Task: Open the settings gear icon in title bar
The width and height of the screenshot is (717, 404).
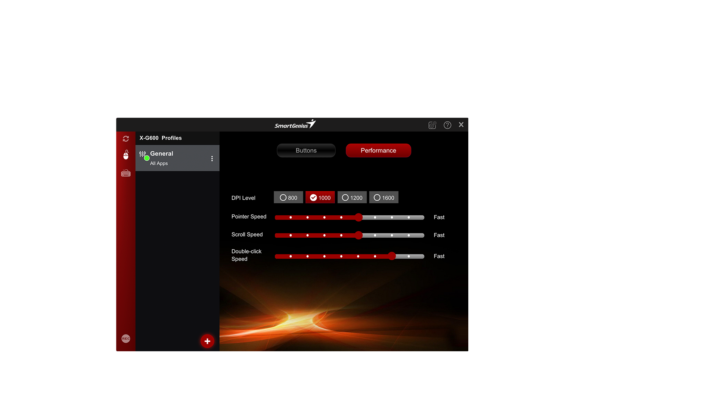Action: point(432,125)
